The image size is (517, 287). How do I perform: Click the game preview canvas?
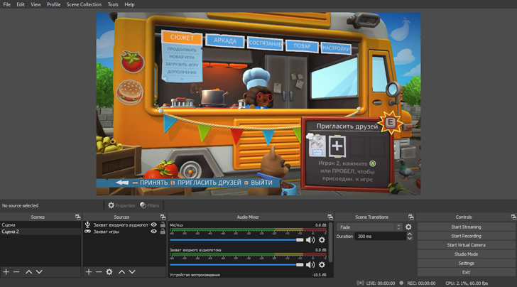258,104
